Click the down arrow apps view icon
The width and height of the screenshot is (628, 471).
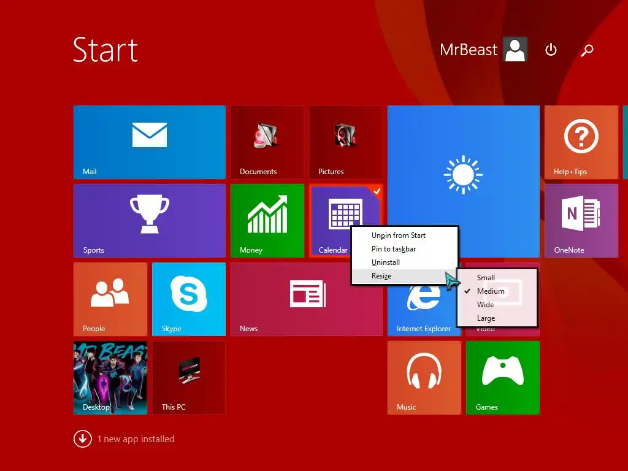[x=83, y=439]
